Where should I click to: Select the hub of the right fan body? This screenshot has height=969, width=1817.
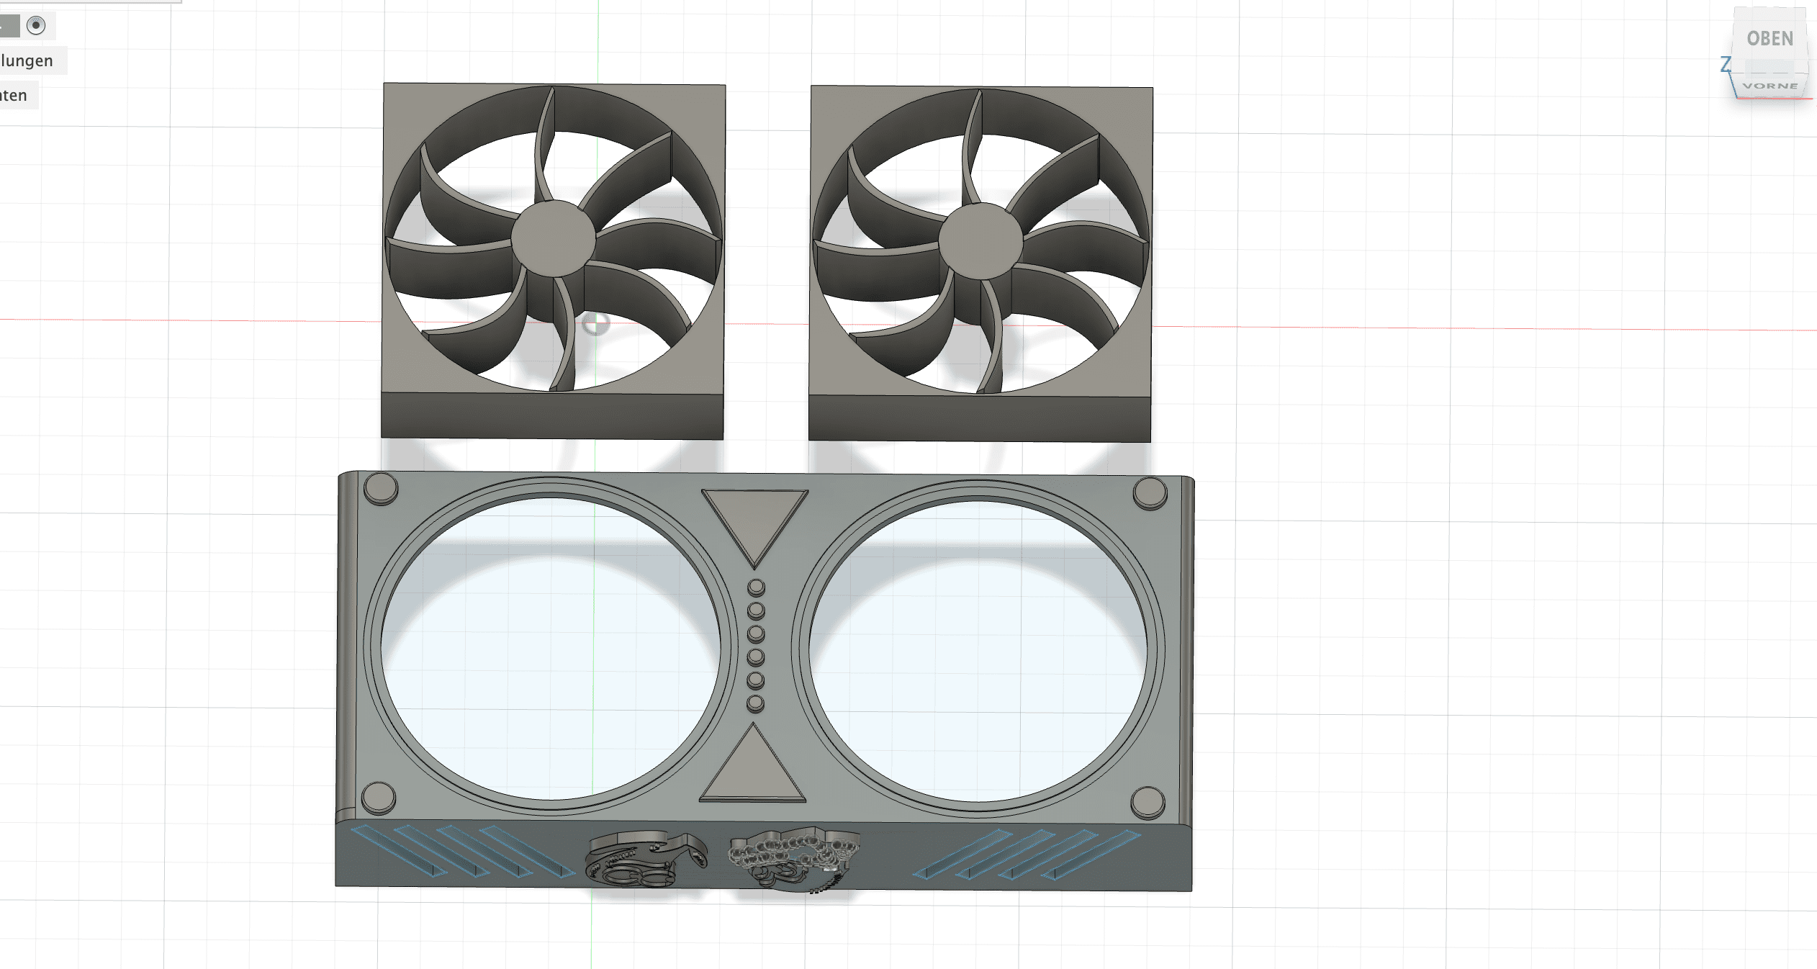click(x=980, y=241)
